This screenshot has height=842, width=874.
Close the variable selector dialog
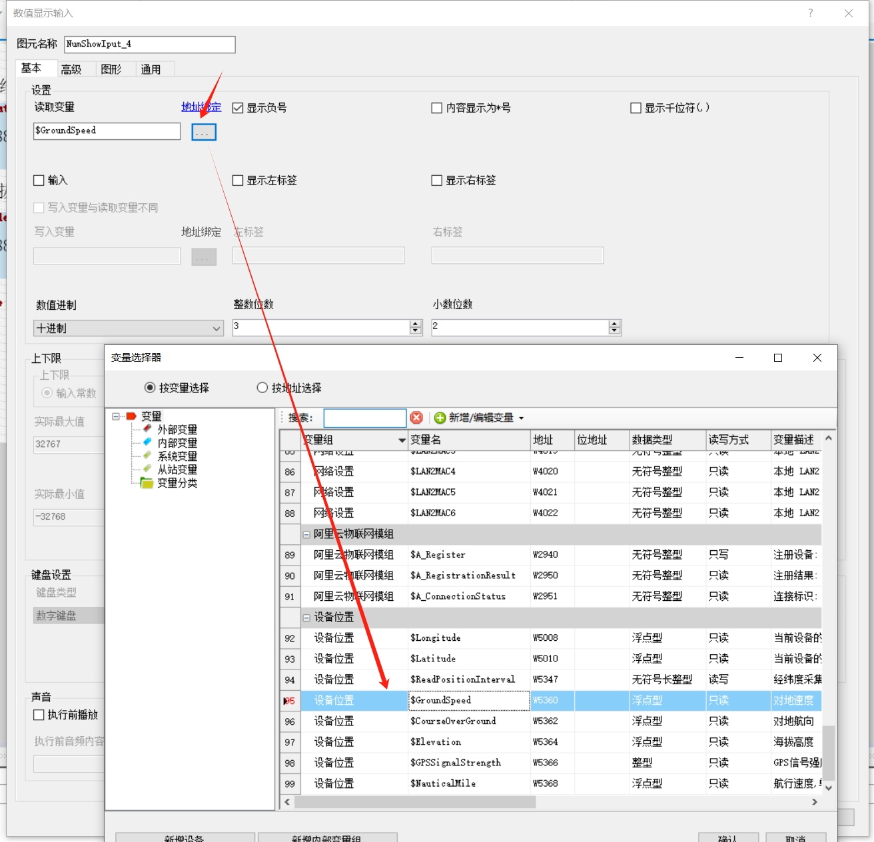817,358
